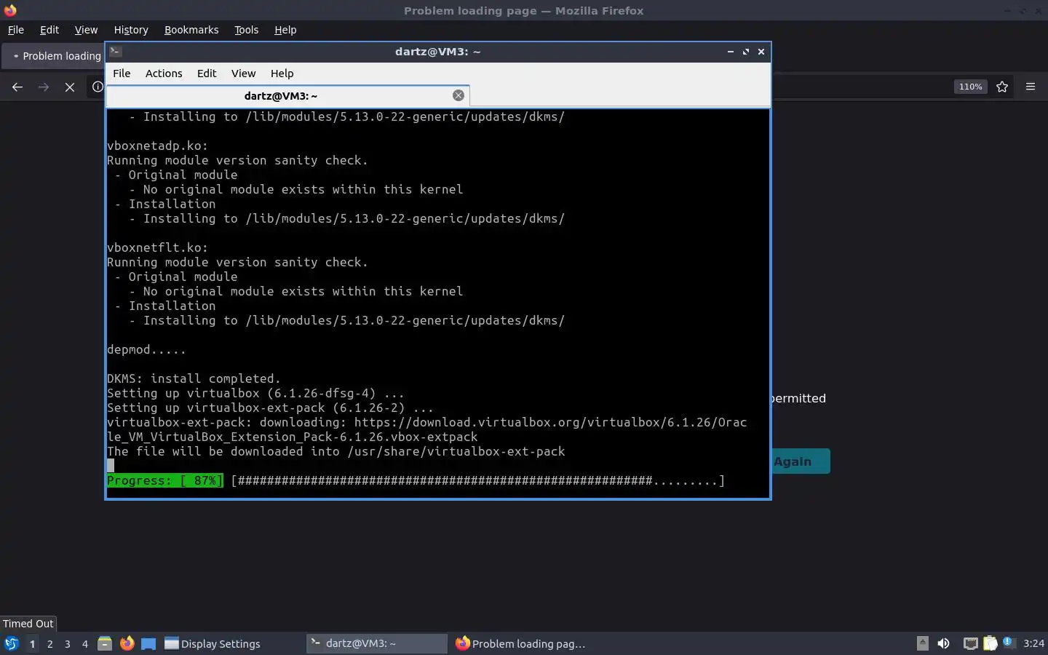Image resolution: width=1048 pixels, height=655 pixels.
Task: Open the clipboard manager tray icon
Action: [x=991, y=643]
